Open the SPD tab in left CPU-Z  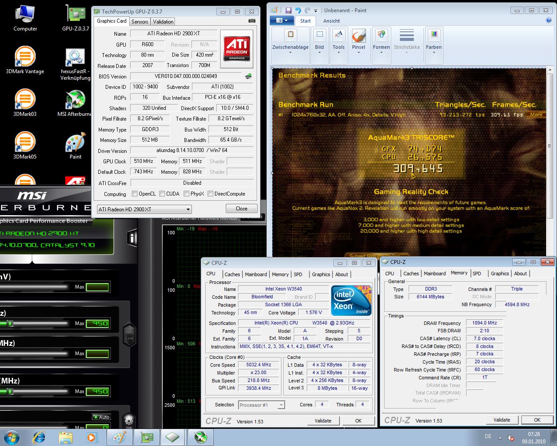[x=298, y=274]
